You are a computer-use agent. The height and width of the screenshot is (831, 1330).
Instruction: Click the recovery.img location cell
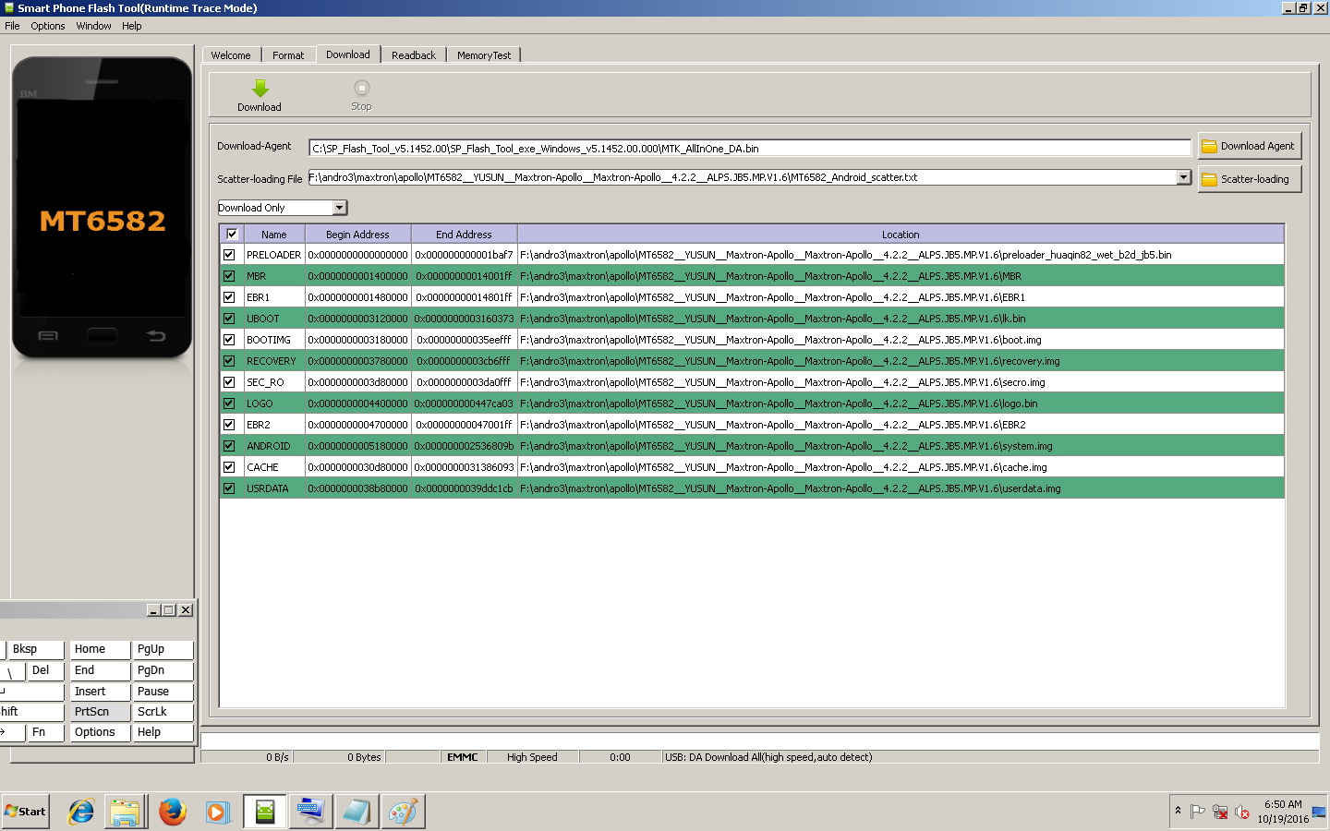901,361
